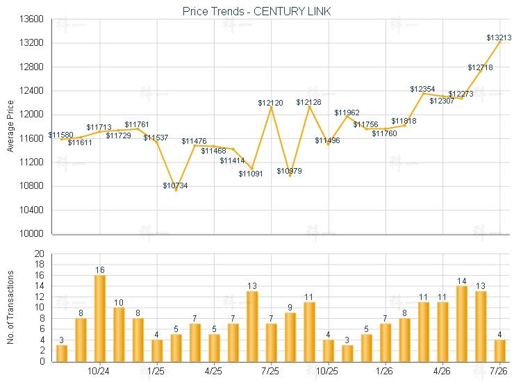Viewport: 514px width, 382px height.
Task: Click the $10979 data point
Action: (x=290, y=176)
